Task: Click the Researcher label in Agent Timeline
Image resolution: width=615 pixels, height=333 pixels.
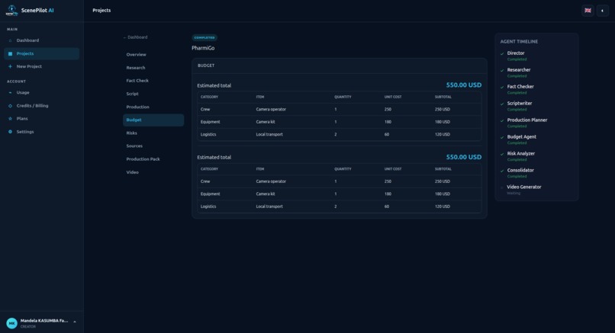Action: [519, 70]
